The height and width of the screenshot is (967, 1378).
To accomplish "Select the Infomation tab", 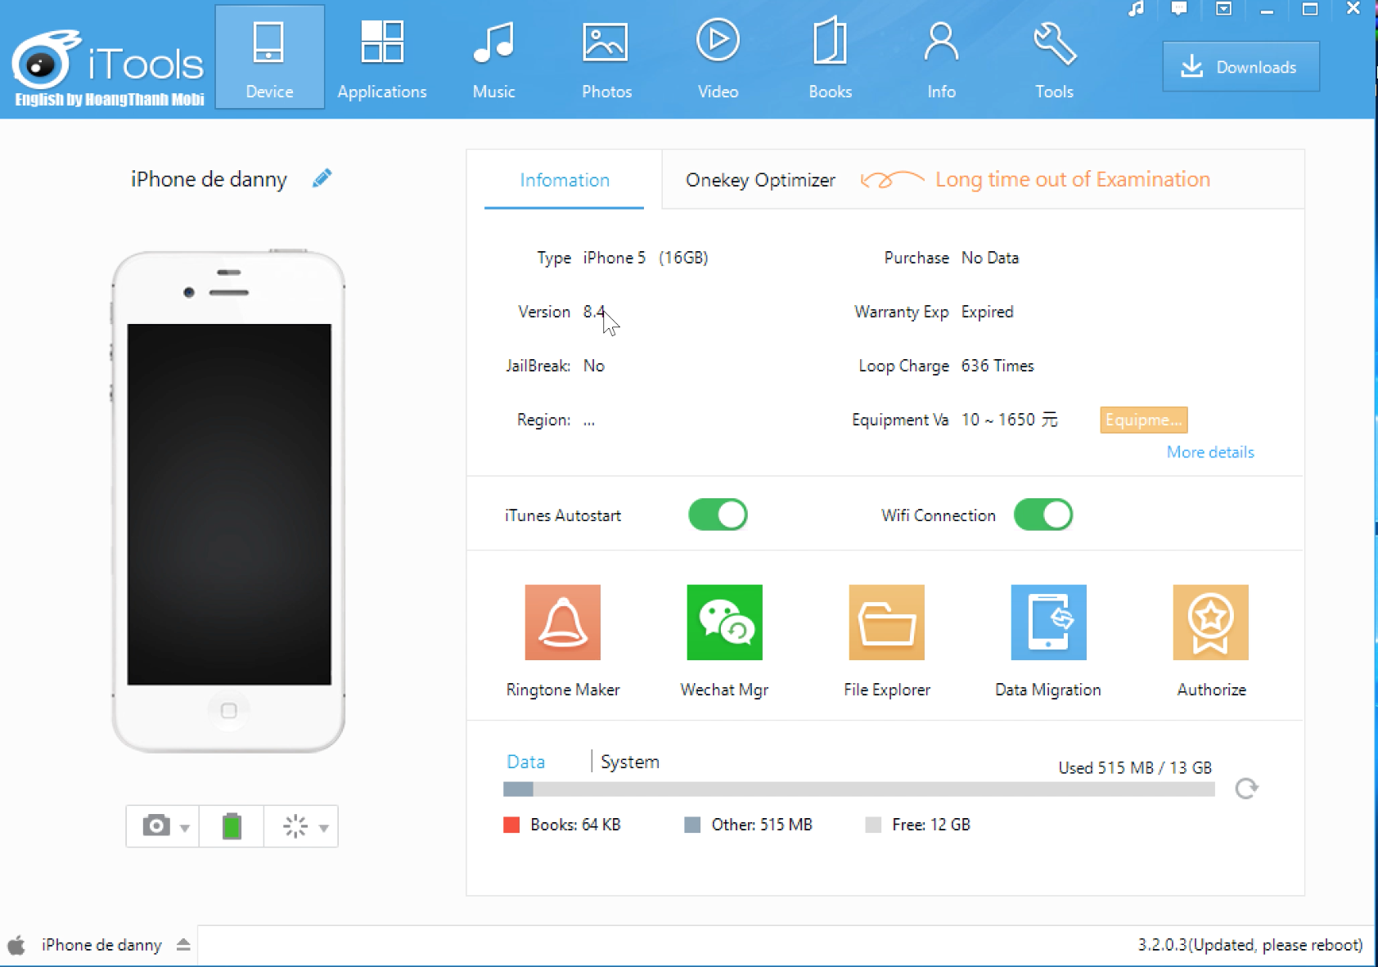I will (x=565, y=180).
